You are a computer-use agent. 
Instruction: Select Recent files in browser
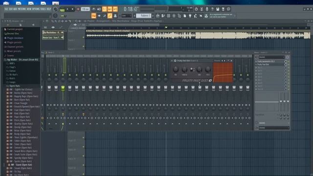pos(13,34)
